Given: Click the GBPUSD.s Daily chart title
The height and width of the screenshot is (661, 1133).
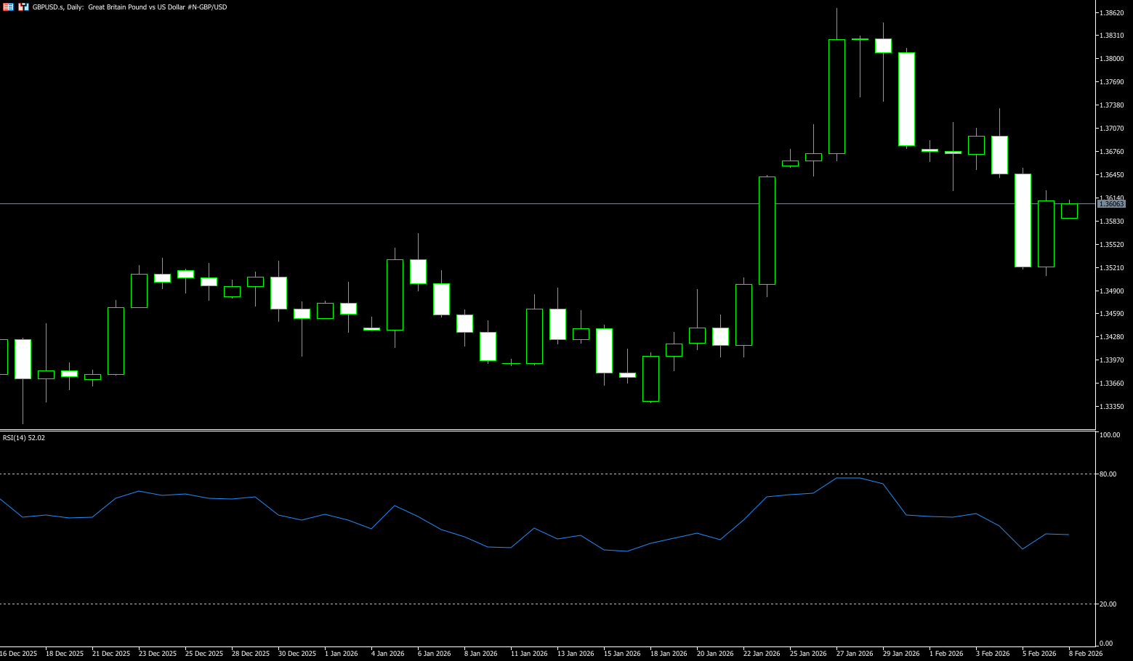Looking at the screenshot, I should 129,7.
